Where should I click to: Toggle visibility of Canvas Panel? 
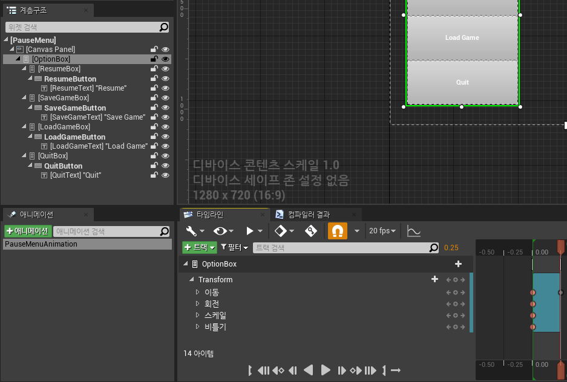point(165,50)
